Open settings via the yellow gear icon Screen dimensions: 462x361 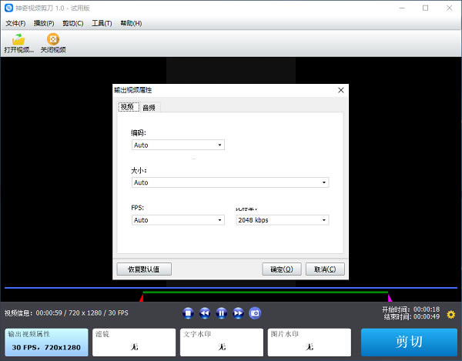click(450, 315)
